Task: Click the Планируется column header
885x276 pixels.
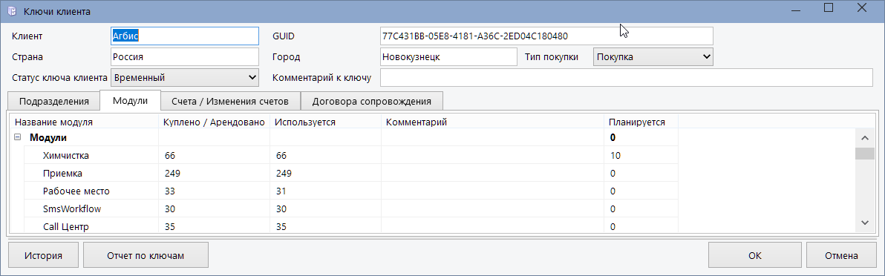Action: click(x=641, y=122)
